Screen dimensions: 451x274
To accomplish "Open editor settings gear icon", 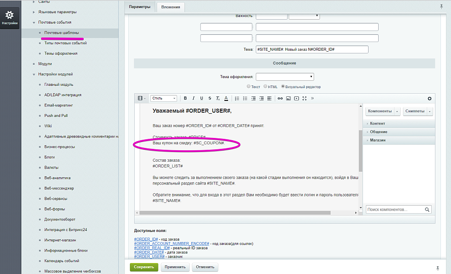I will coord(429,98).
